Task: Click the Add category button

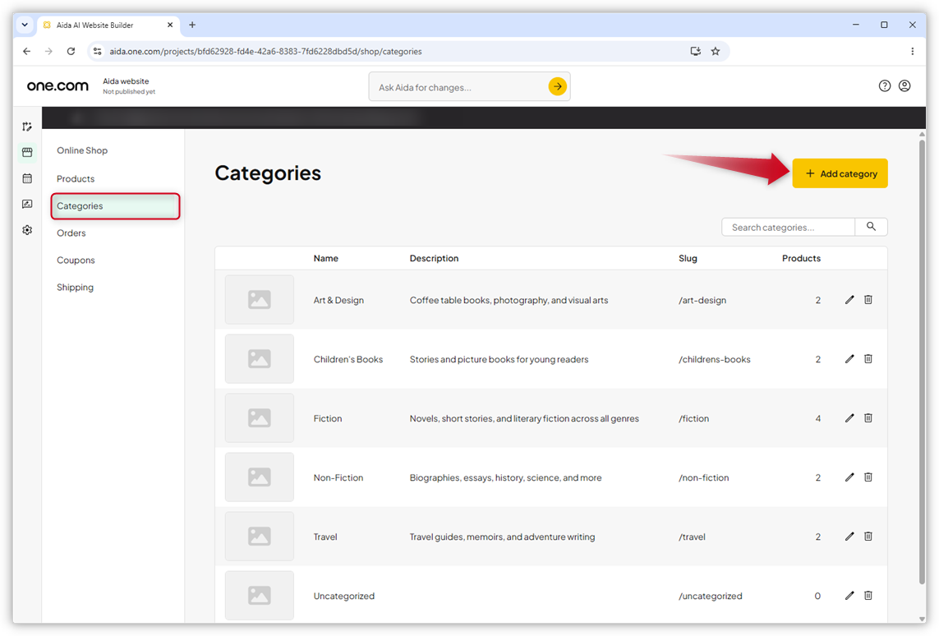Action: tap(840, 173)
